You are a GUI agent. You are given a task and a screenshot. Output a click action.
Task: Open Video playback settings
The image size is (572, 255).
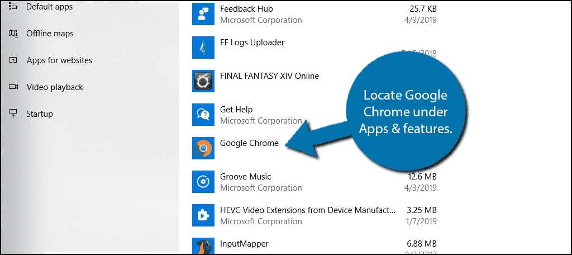pos(55,87)
